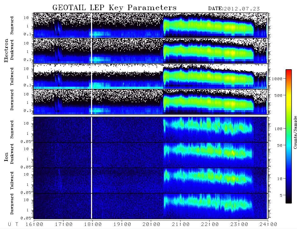The height and width of the screenshot is (229, 297).
Task: Click the 100 colorbar scale value
Action: pos(279,129)
